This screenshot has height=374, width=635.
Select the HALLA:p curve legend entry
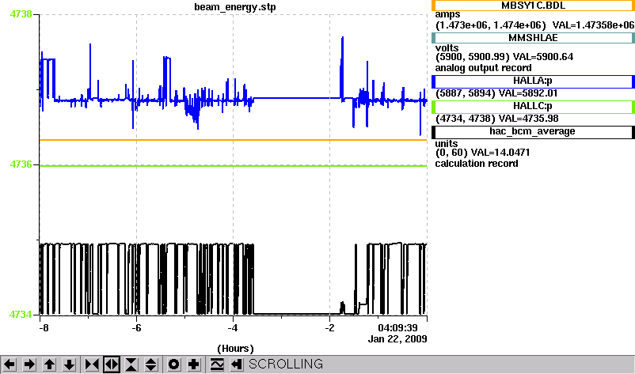(x=533, y=81)
